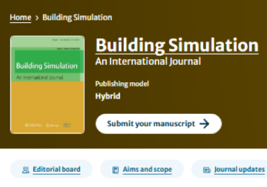The width and height of the screenshot is (267, 187).
Task: Open the Editorial board link
Action: [x=57, y=169]
